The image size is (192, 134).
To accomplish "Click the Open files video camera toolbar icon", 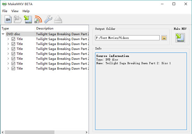I will 8,19.
